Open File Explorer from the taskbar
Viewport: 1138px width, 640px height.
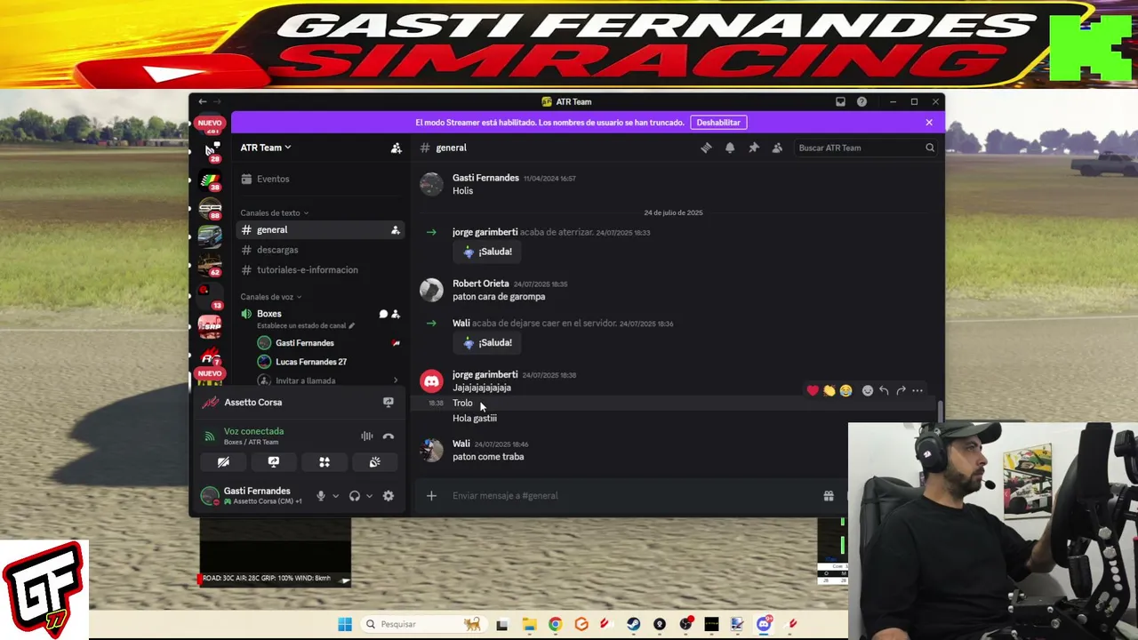529,624
